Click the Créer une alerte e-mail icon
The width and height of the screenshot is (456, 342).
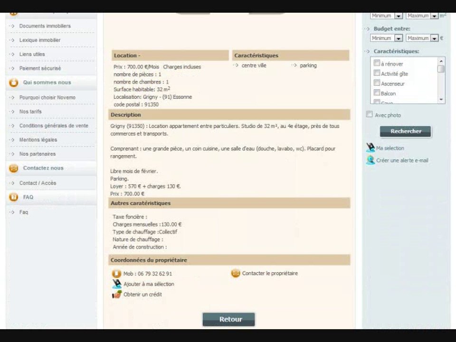(x=370, y=160)
